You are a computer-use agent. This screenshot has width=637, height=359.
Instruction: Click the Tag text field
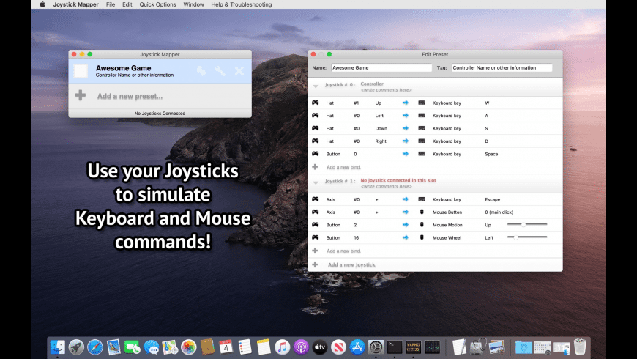[502, 68]
